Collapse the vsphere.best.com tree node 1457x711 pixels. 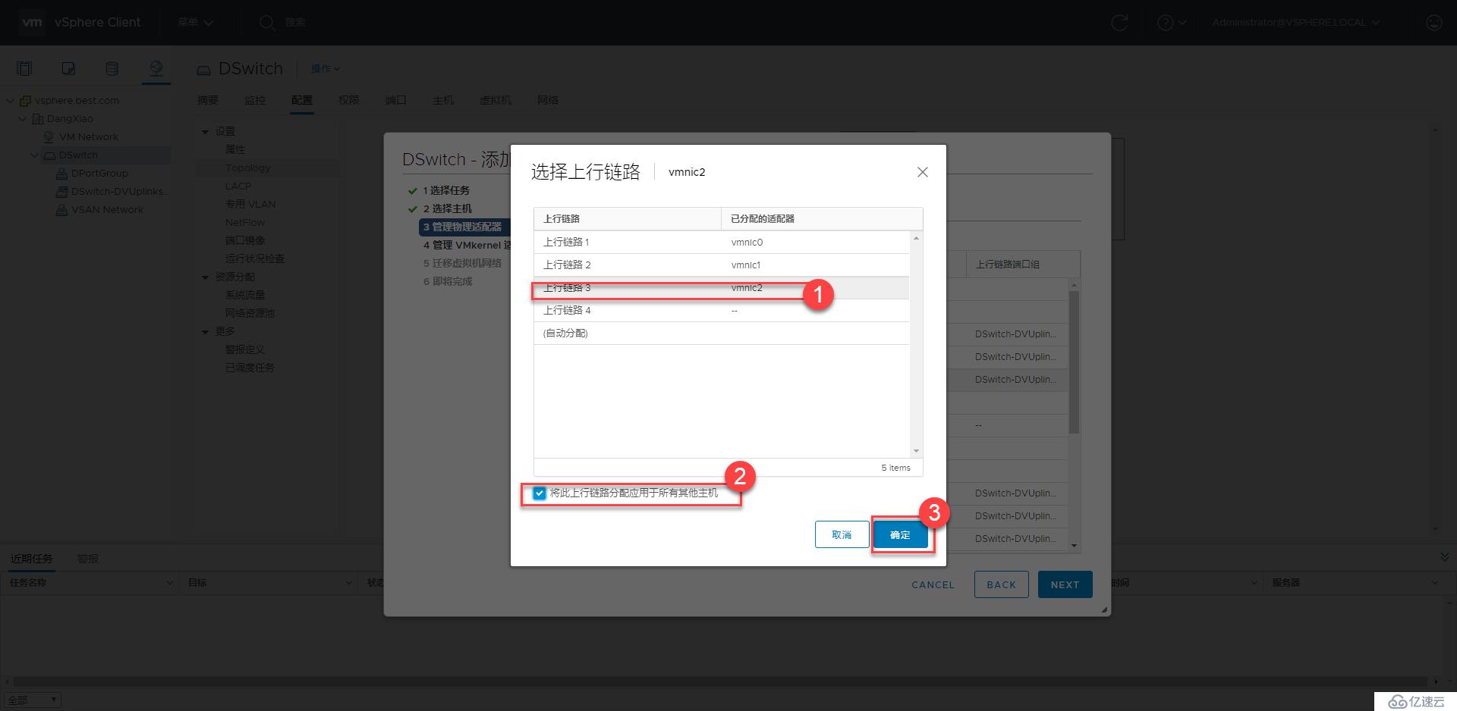[x=11, y=100]
